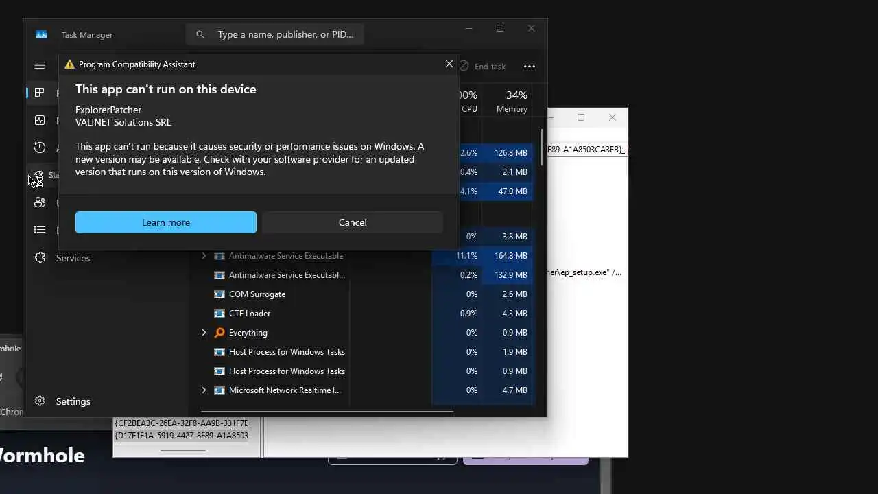
Task: Click the 47.0 MB memory cell
Action: pos(507,191)
